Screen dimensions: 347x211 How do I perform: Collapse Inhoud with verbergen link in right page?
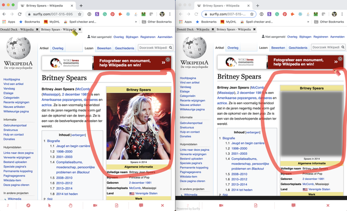tap(254, 133)
